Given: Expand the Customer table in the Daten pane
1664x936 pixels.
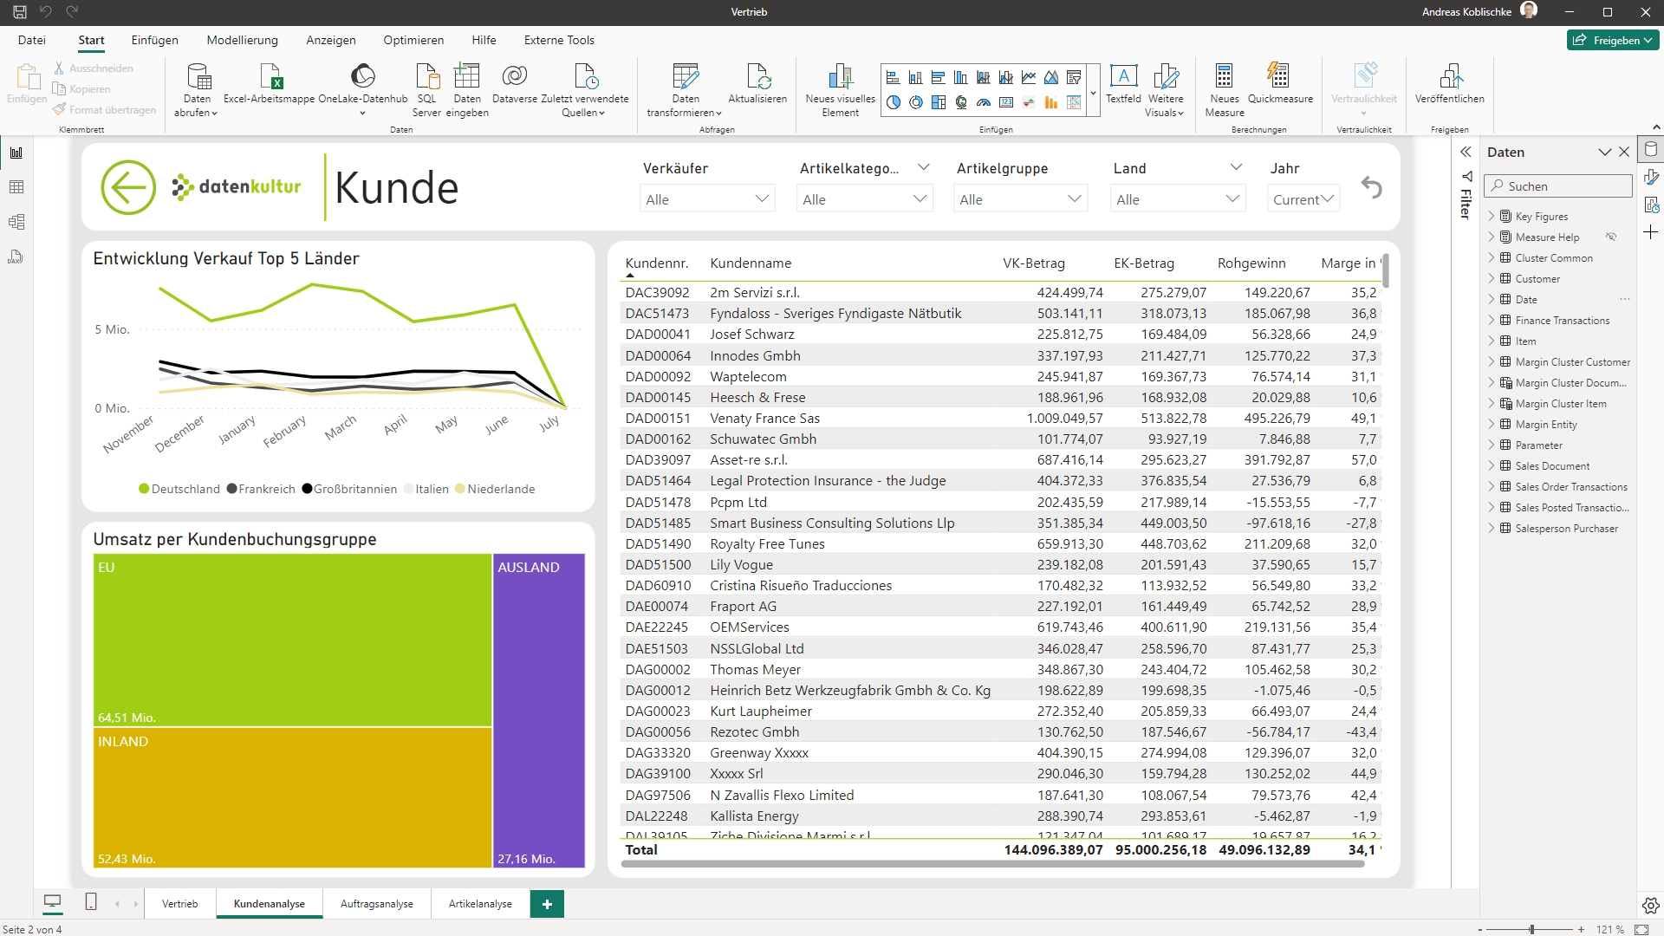Looking at the screenshot, I should click(x=1492, y=278).
